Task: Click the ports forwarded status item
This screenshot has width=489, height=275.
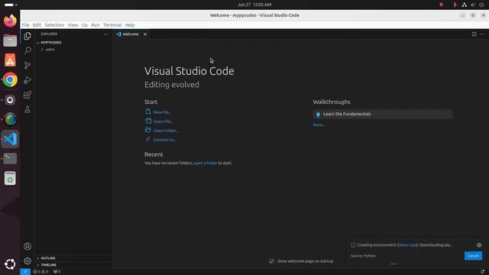Action: [x=57, y=272]
